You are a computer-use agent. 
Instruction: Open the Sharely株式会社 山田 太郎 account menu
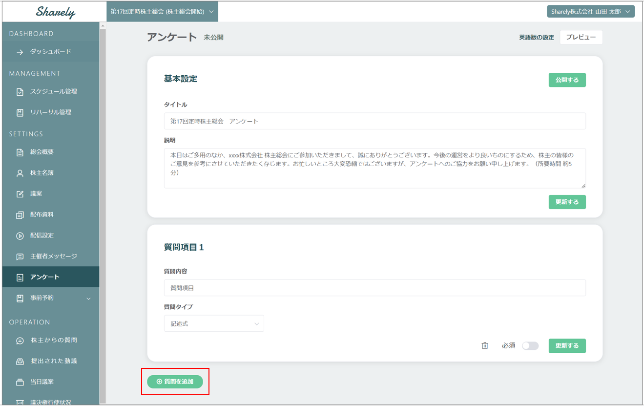590,12
